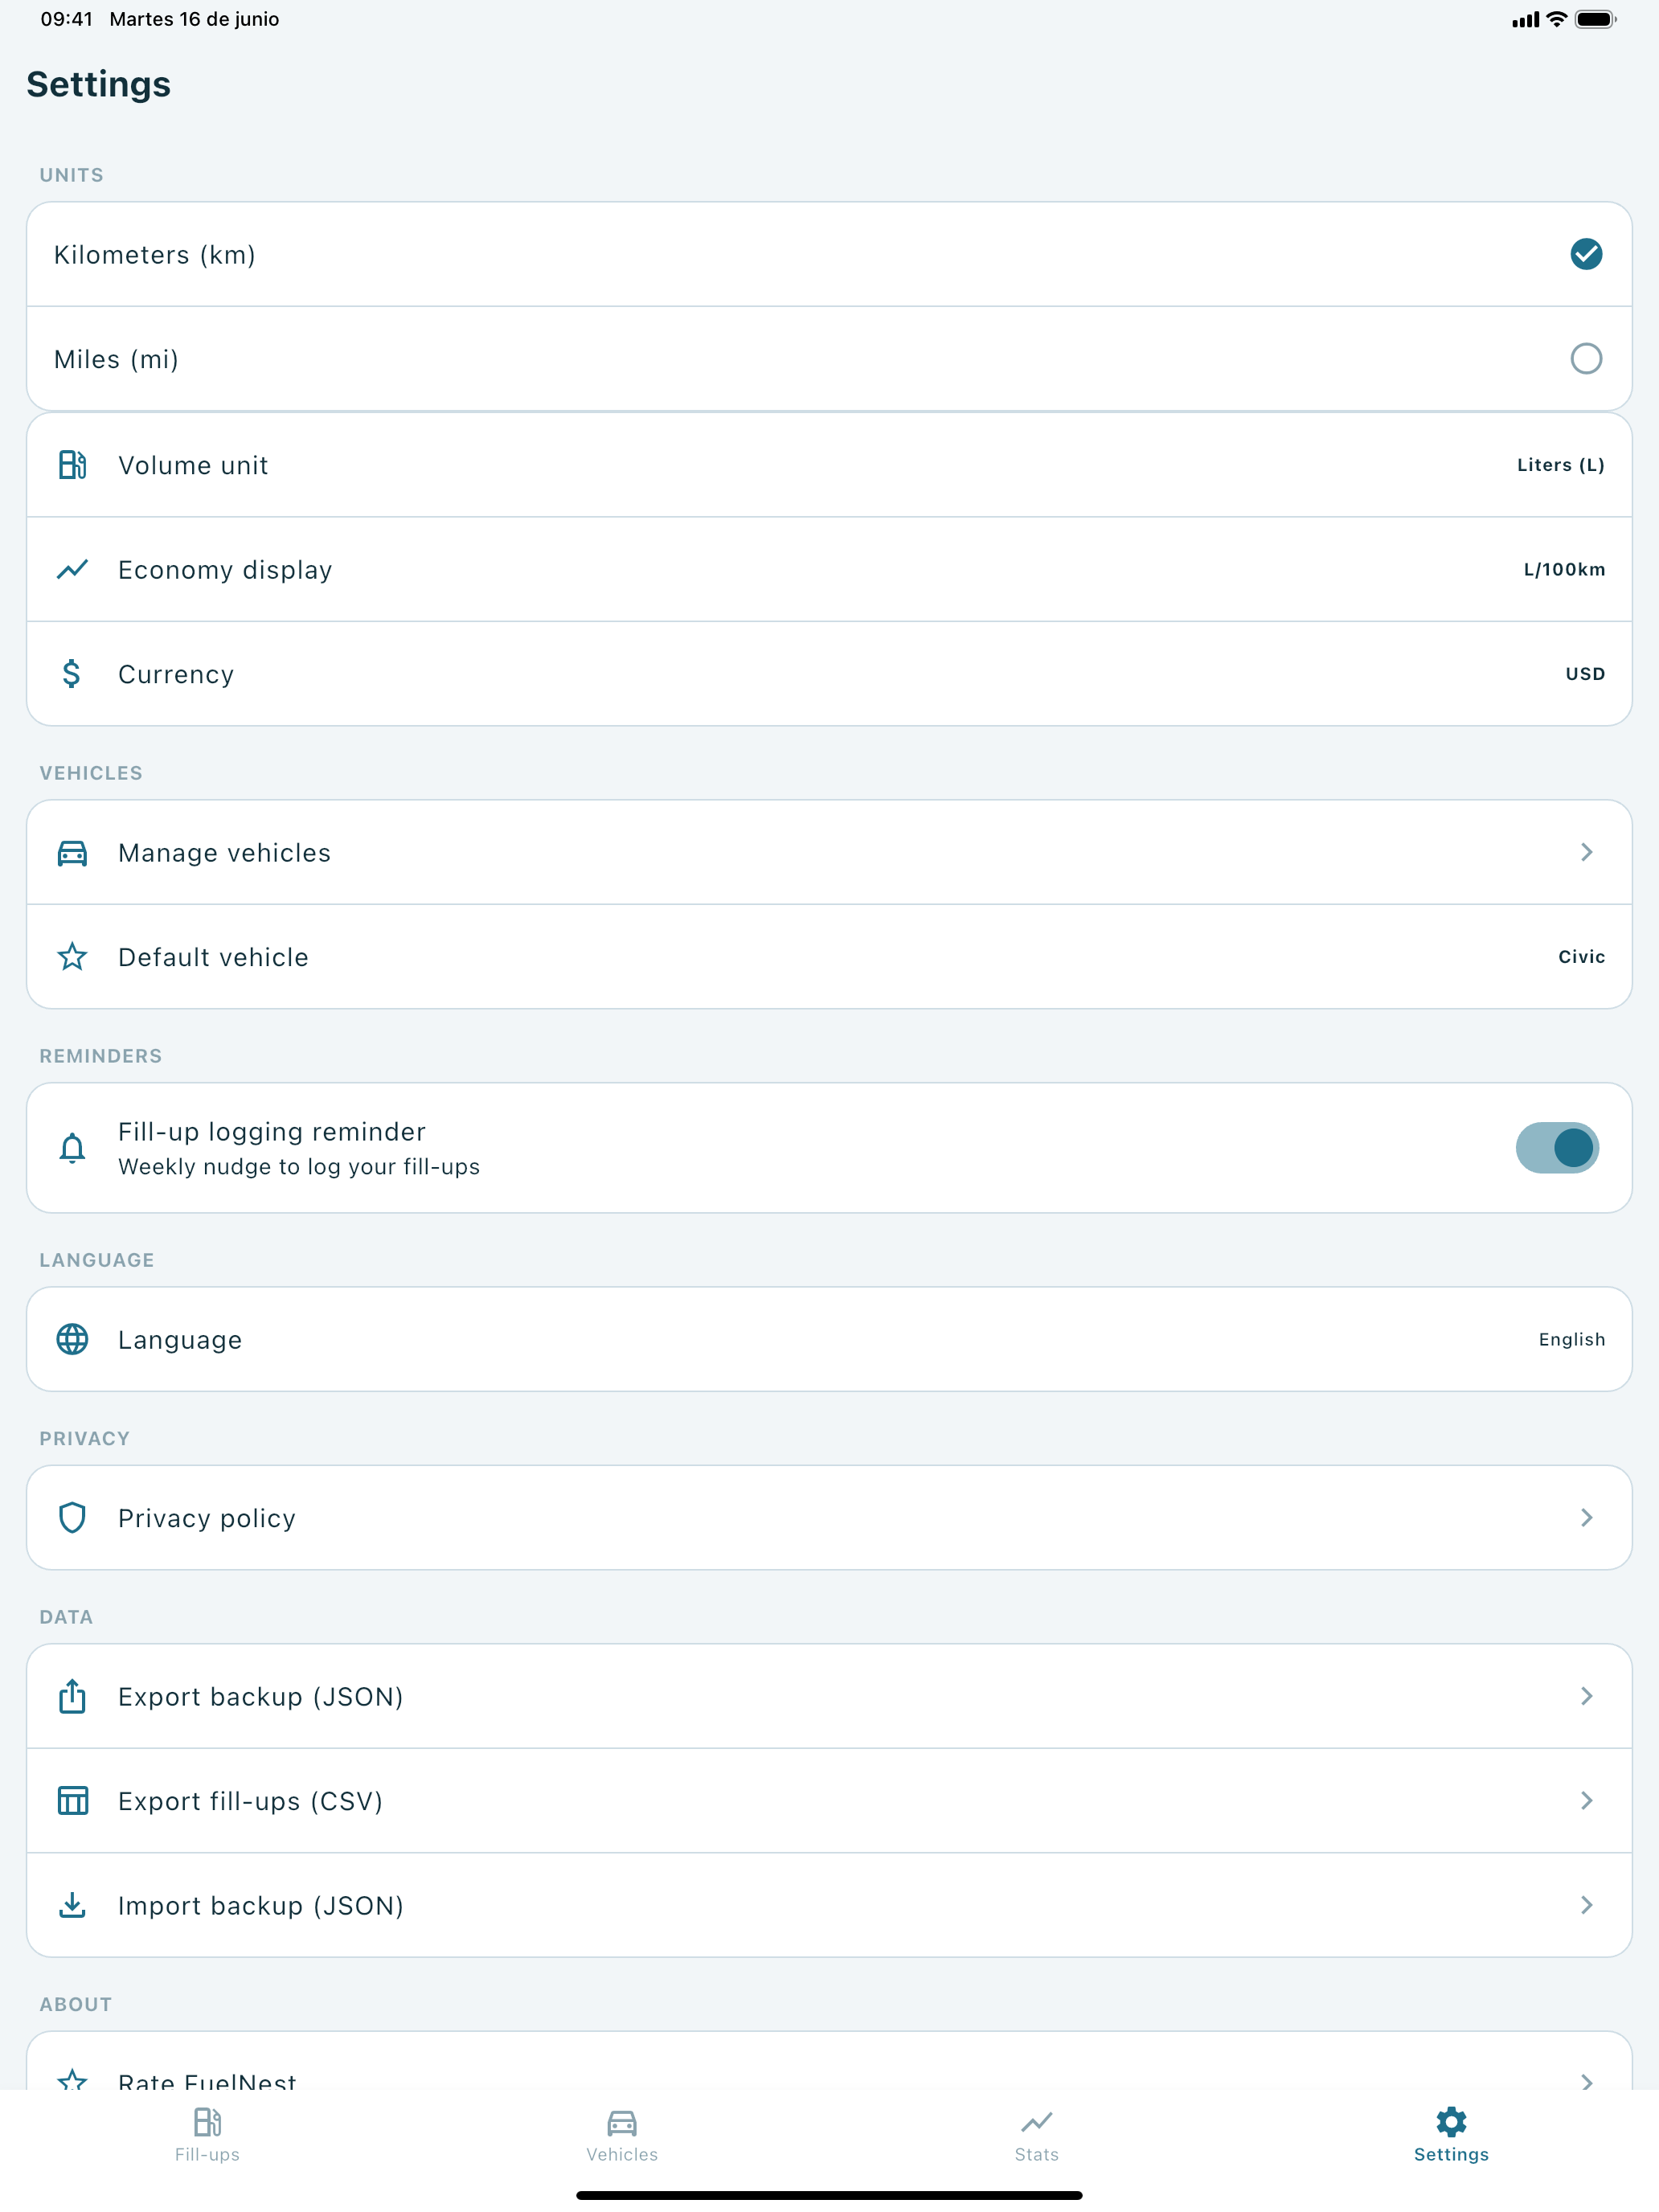Open Currency picker showing USD
This screenshot has width=1659, height=2212.
click(1585, 673)
